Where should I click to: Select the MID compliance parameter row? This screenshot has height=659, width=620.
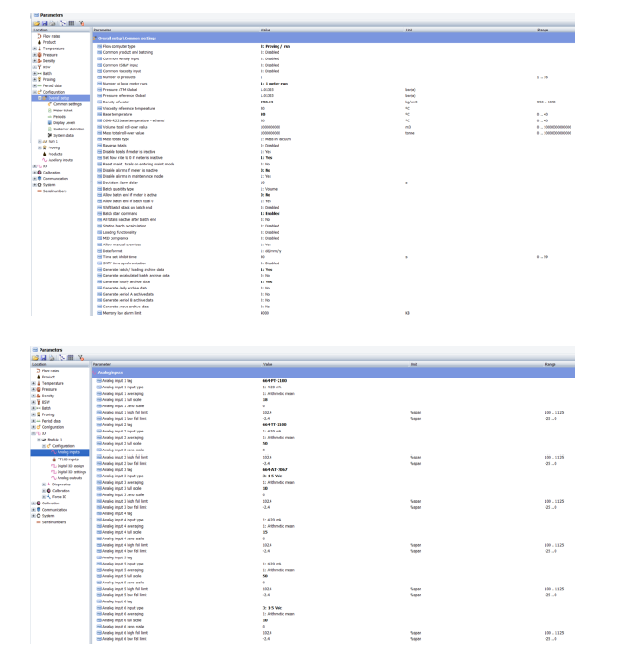(333, 238)
